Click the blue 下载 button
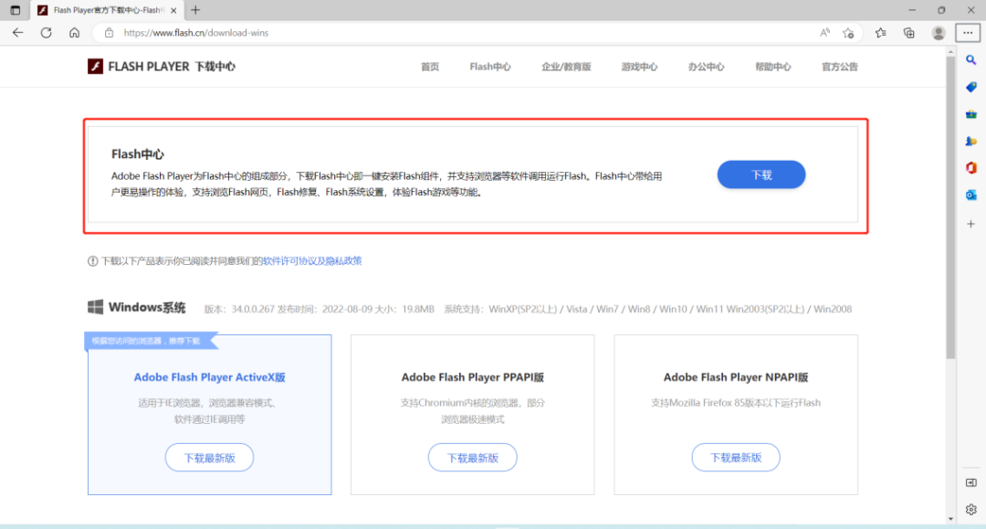Viewport: 986px width, 529px height. 760,175
